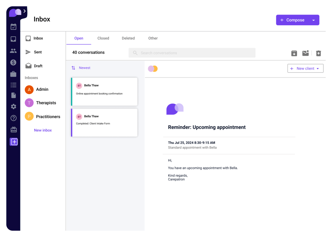Open the settings gear icon
The width and height of the screenshot is (332, 237).
pyautogui.click(x=13, y=107)
